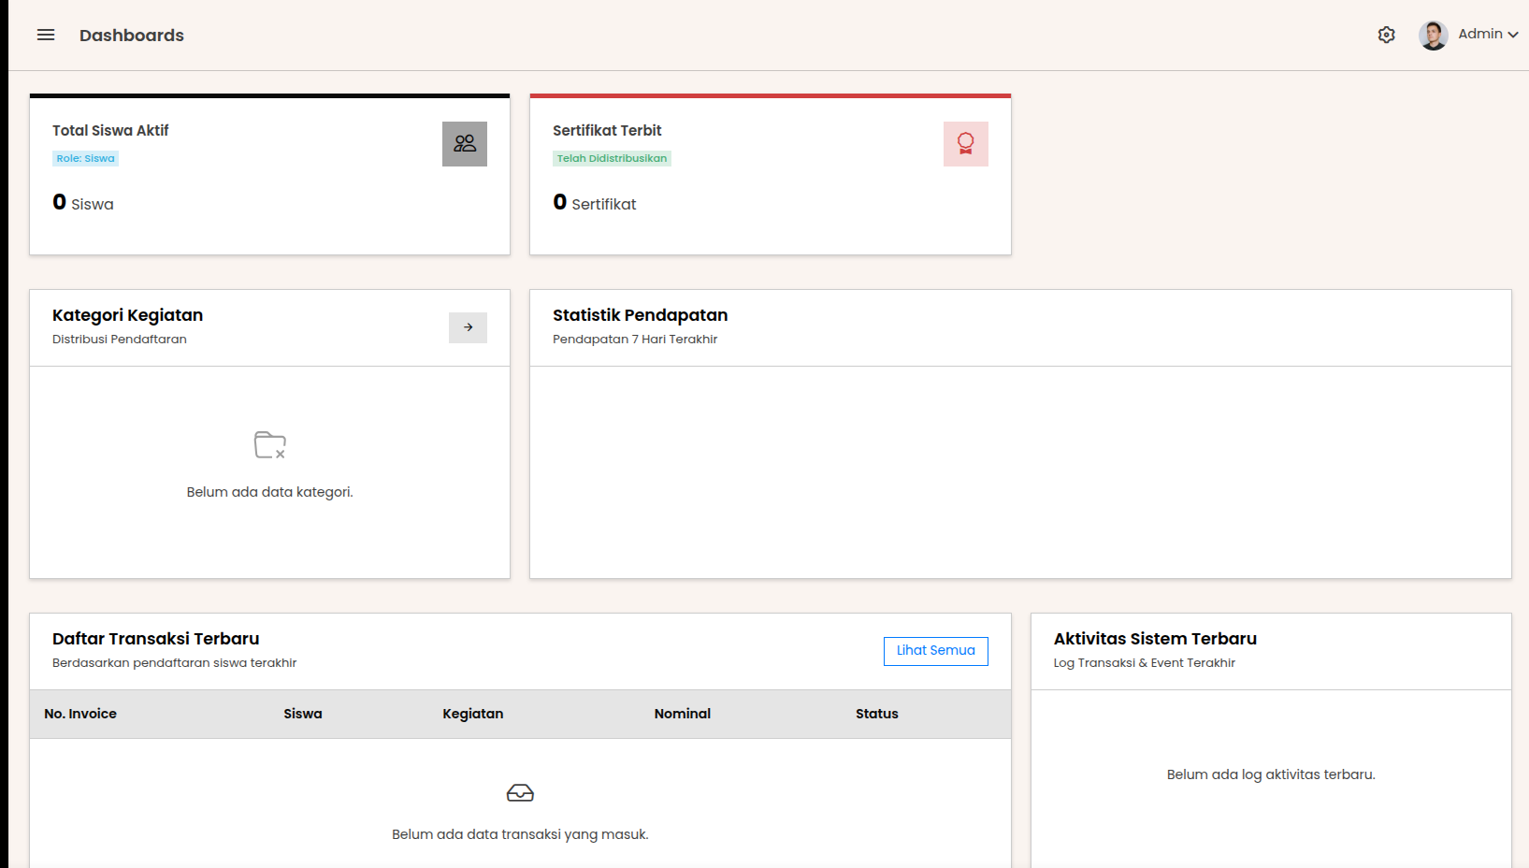The image size is (1529, 868).
Task: Click the Siswa column header
Action: (x=303, y=714)
